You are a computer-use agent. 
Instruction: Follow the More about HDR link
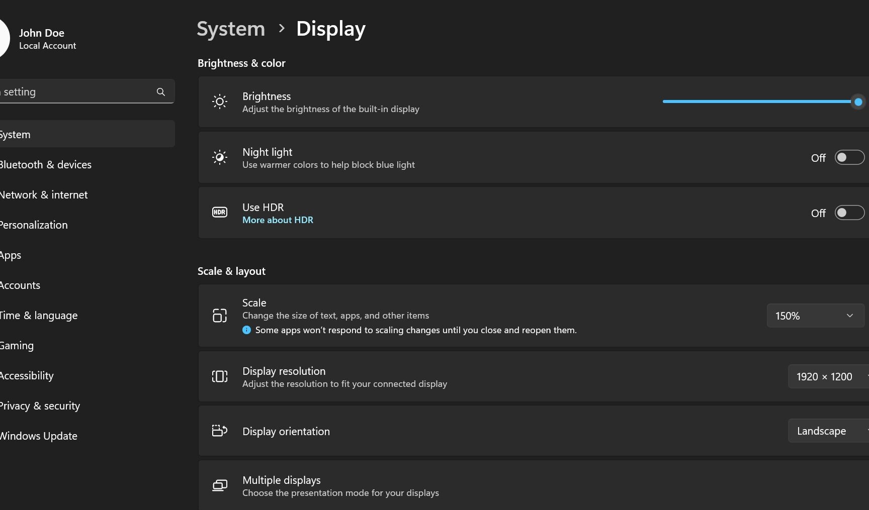(278, 220)
